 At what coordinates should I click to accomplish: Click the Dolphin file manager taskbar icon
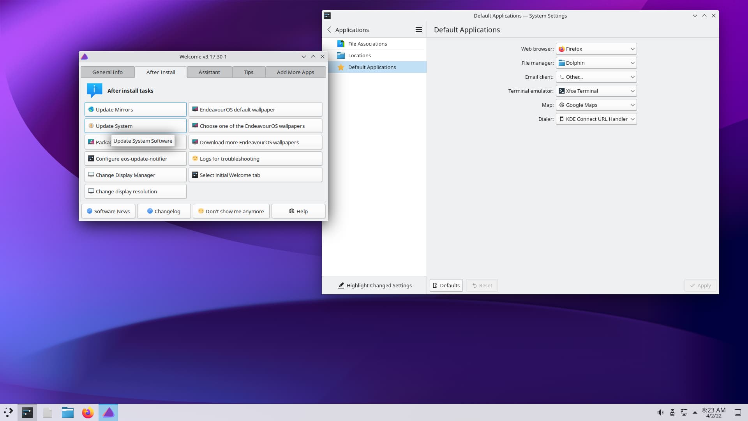click(67, 412)
